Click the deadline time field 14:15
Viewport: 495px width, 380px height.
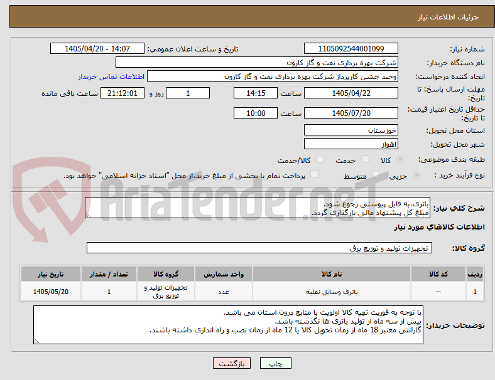point(256,93)
